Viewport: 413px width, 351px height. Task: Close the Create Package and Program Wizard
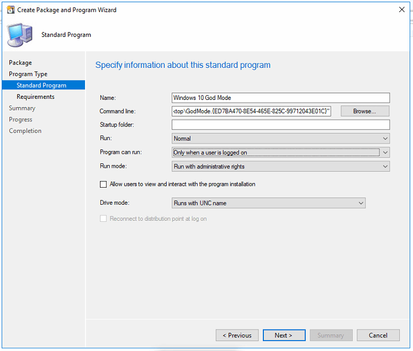click(401, 10)
